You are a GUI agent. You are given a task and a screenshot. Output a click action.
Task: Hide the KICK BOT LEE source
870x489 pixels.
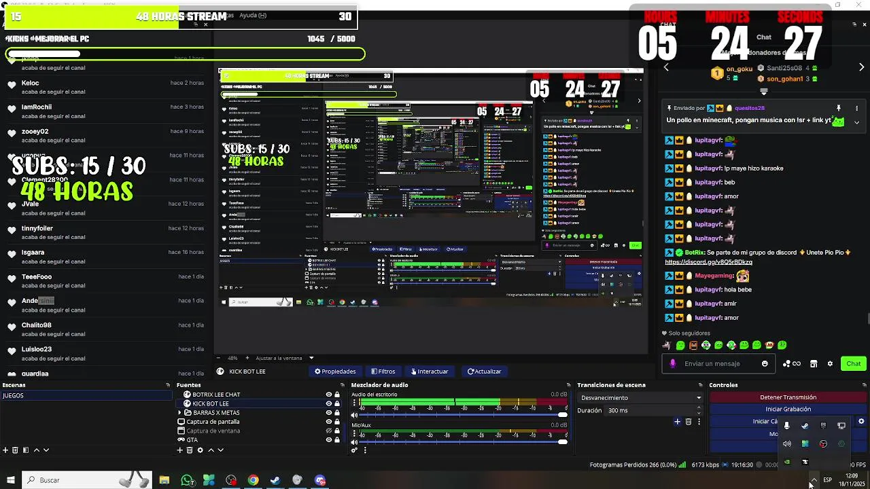pos(329,403)
